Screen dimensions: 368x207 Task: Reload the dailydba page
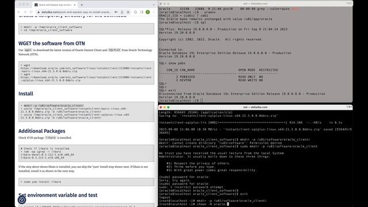(x=31, y=12)
